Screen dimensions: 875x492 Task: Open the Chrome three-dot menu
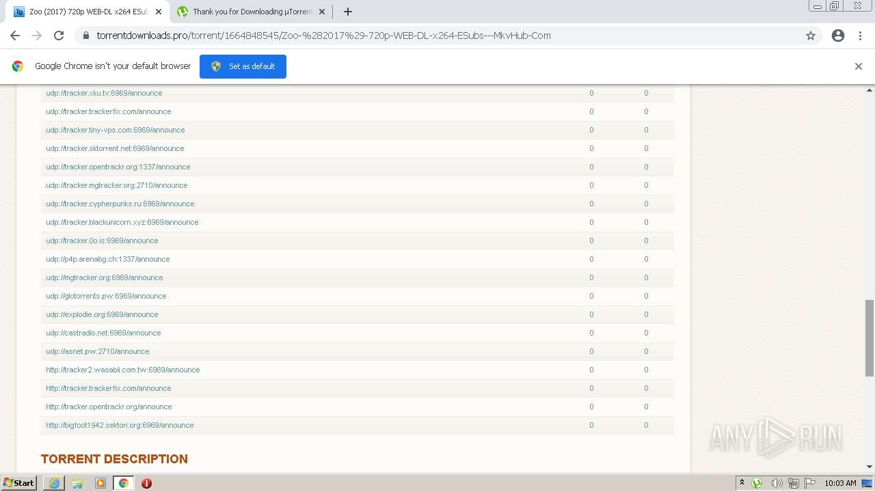(x=860, y=36)
